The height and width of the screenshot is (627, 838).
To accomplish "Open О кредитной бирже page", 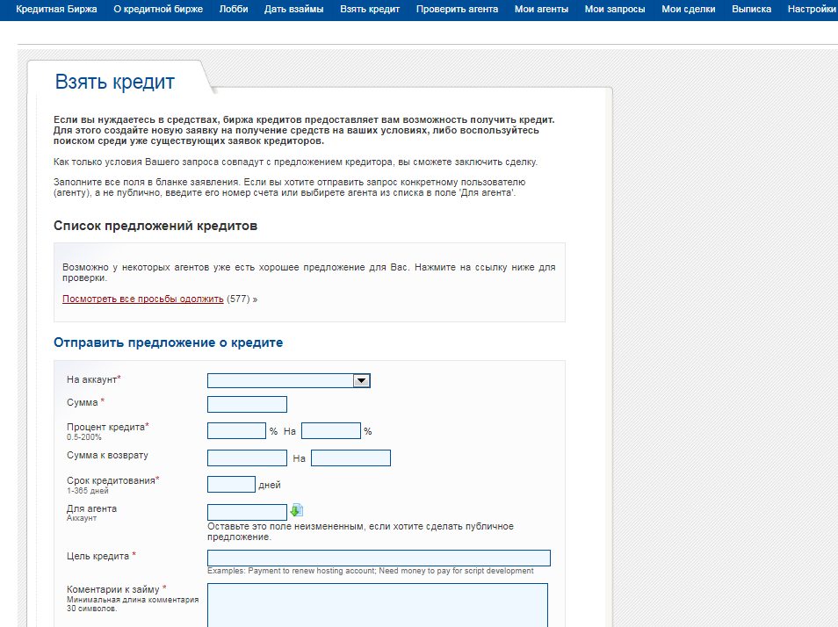I will tap(158, 9).
